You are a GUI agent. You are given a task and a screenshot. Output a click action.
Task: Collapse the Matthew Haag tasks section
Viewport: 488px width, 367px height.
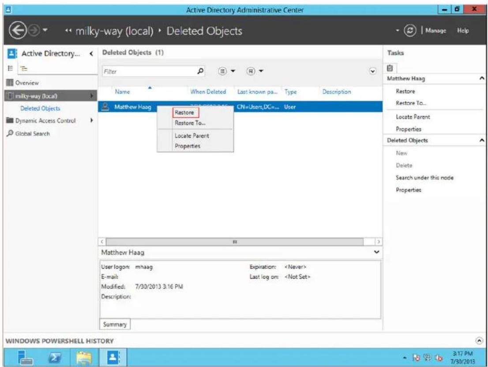(x=482, y=79)
